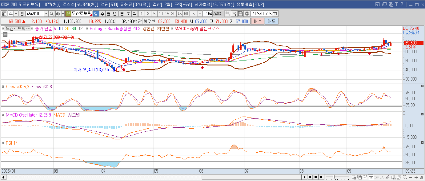Screen dimensions: 425x181
Task: Open the interval 5 dropdown arrow
Action: click(200, 14)
